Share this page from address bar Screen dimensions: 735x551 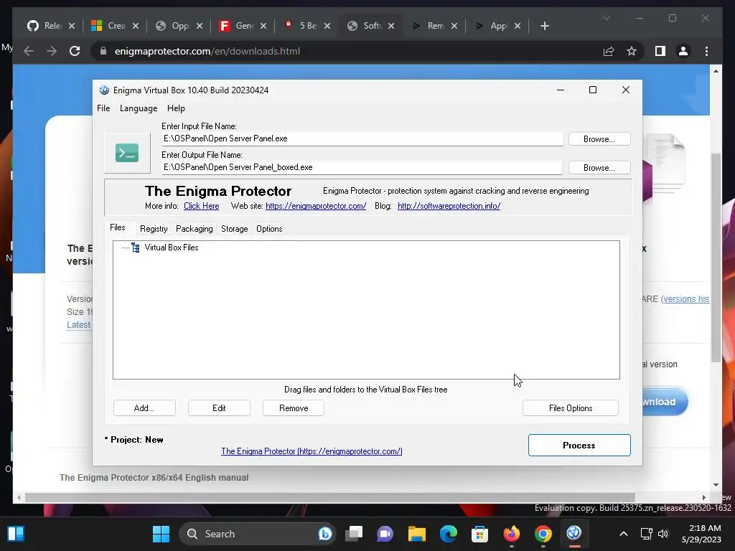tap(609, 51)
